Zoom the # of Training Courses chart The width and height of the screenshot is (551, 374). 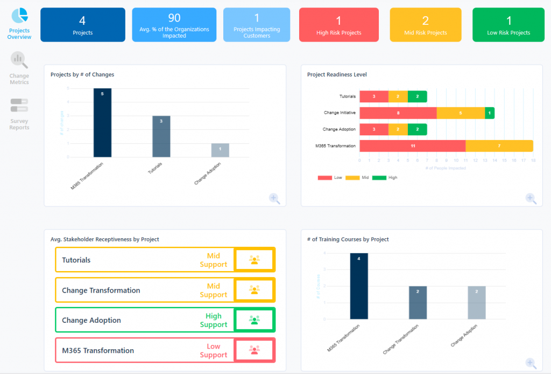(x=531, y=363)
